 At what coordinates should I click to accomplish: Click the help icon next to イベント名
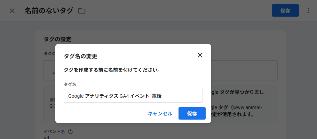(70, 132)
